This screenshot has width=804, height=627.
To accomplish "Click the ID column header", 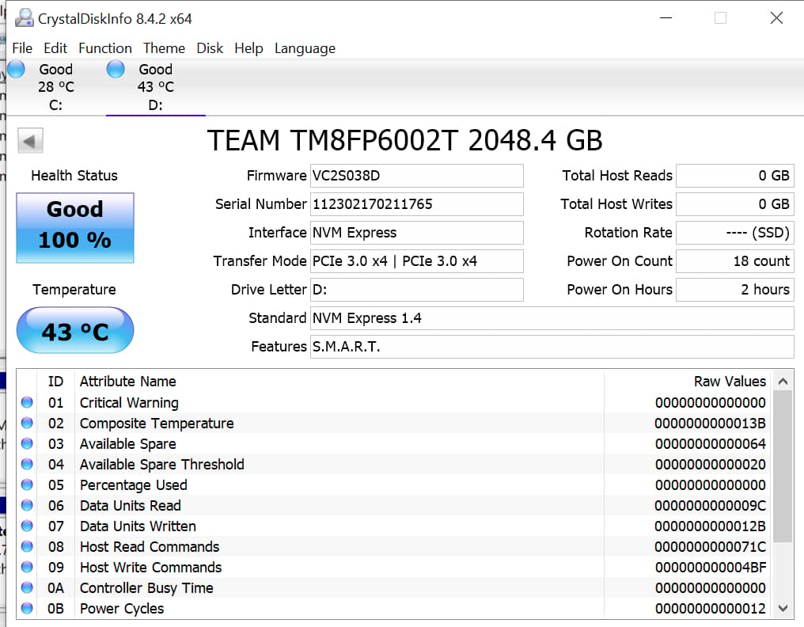I will 55,382.
